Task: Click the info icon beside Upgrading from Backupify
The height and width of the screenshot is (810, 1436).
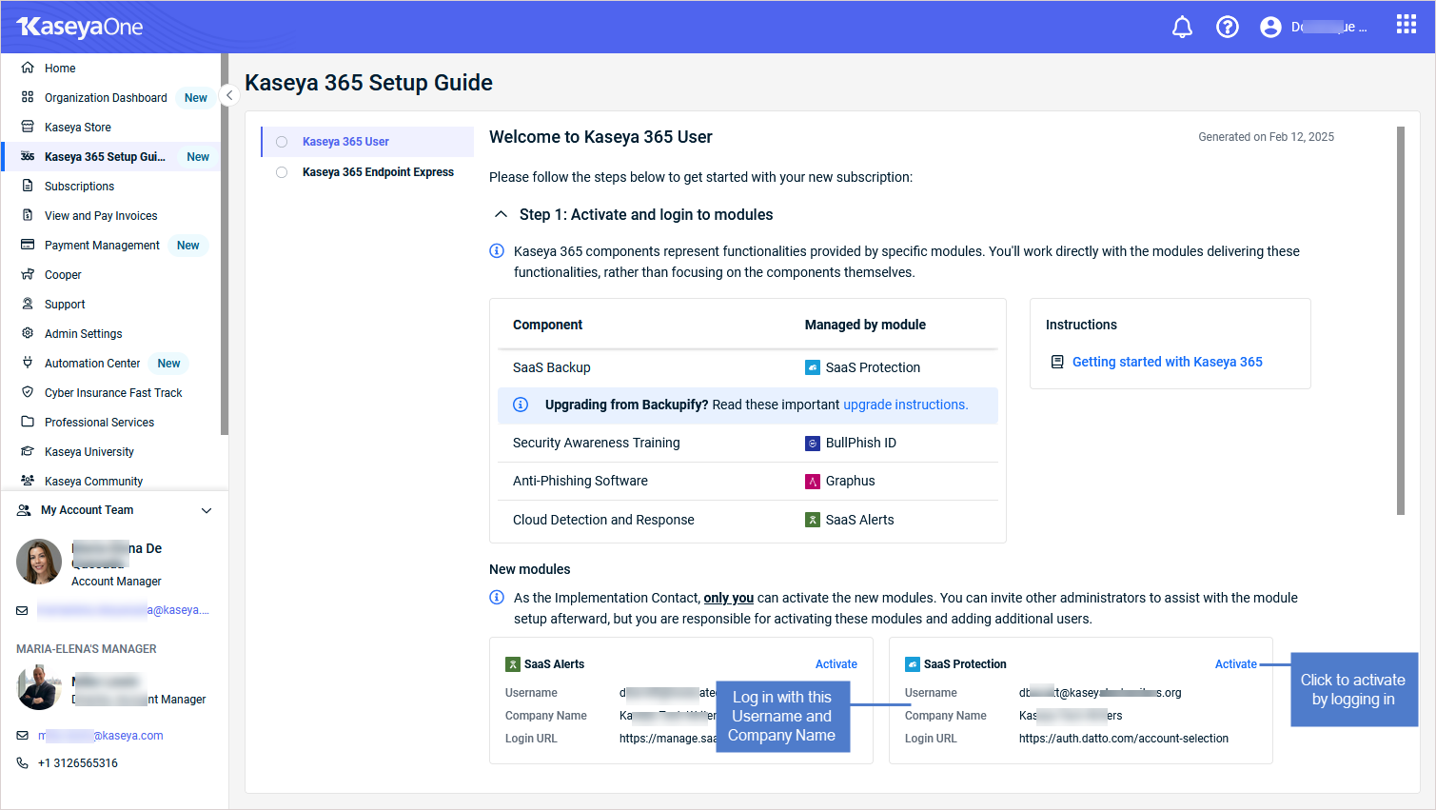Action: pyautogui.click(x=521, y=405)
